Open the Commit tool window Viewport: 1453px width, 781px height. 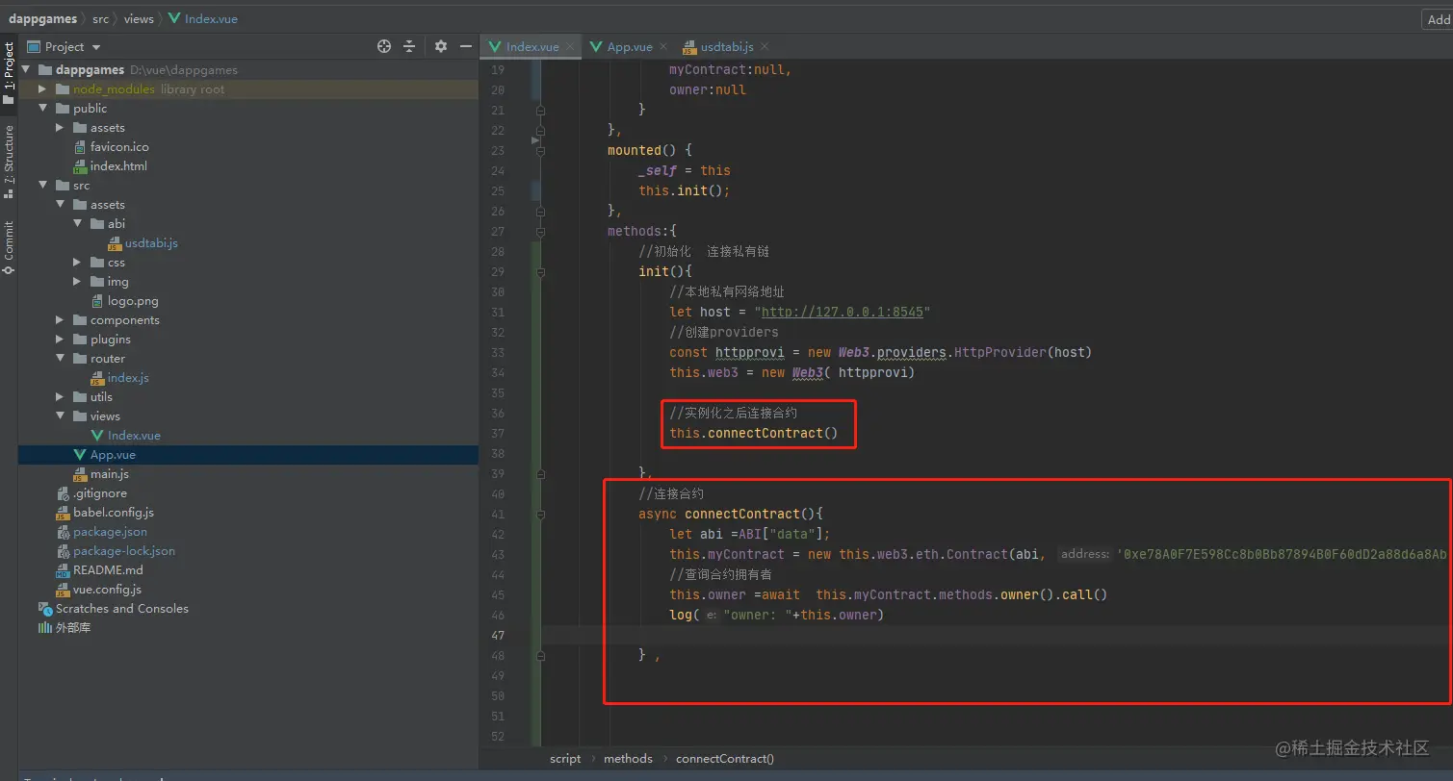9,247
